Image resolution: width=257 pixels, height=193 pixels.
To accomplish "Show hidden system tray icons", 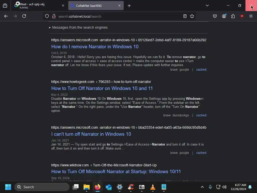I will [202, 187].
